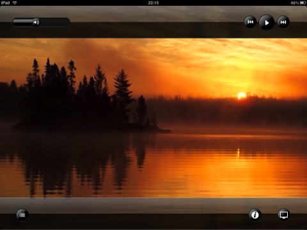
Task: Tap the iPad label in status bar
Action: pyautogui.click(x=5, y=3)
